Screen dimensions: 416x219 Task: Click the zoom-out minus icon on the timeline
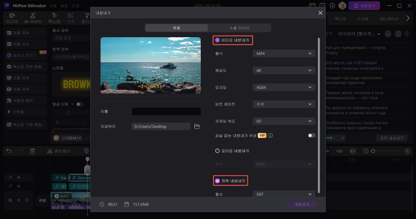point(366,151)
